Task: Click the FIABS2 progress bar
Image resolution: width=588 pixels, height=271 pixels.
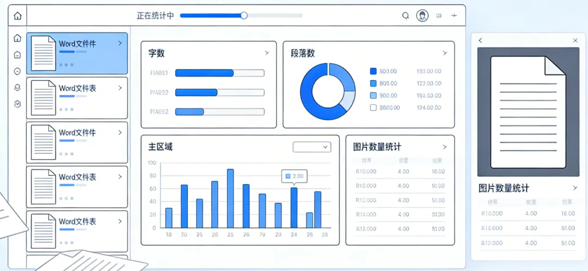Action: tap(220, 111)
